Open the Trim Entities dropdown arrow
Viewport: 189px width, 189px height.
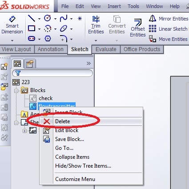96,40
